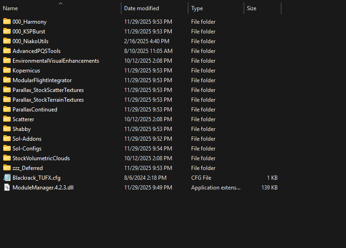
Task: Click the Sol-Addons folder icon
Action: (x=7, y=138)
